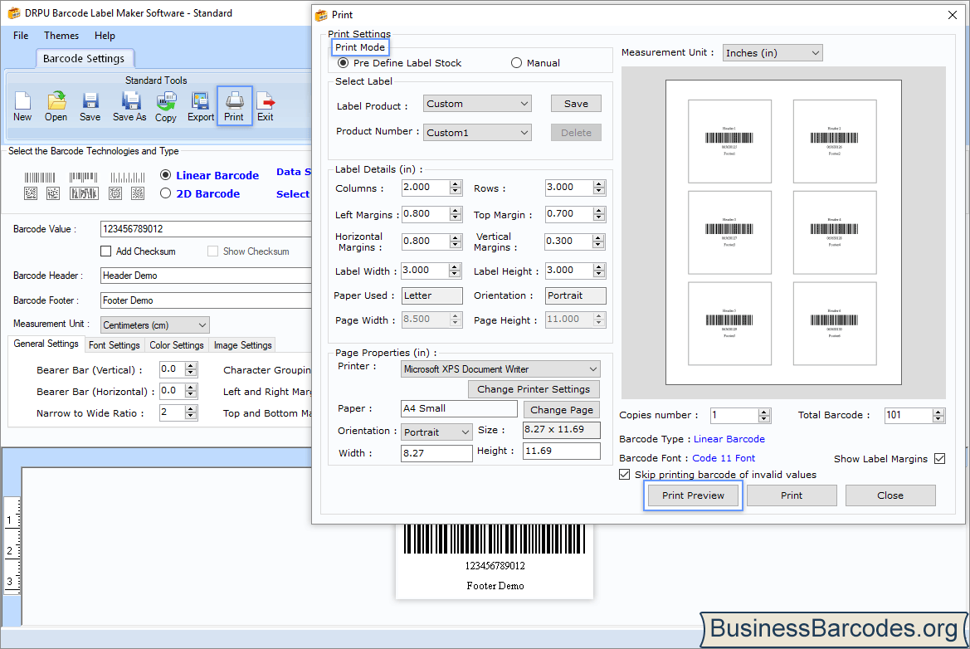Click the Print button in dialog
Screen dimensions: 970x649
coord(792,495)
